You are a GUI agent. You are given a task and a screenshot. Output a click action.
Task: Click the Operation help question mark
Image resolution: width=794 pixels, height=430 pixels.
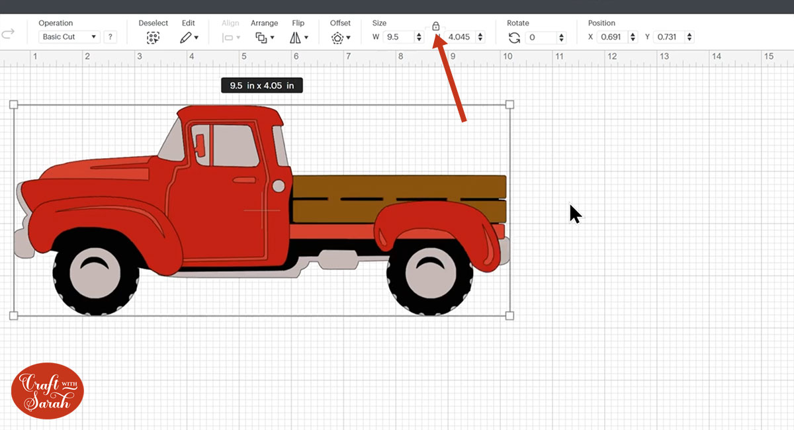[110, 37]
